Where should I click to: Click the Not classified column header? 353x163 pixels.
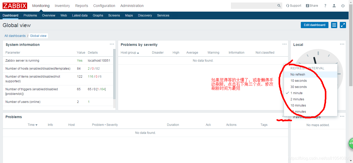[265, 53]
